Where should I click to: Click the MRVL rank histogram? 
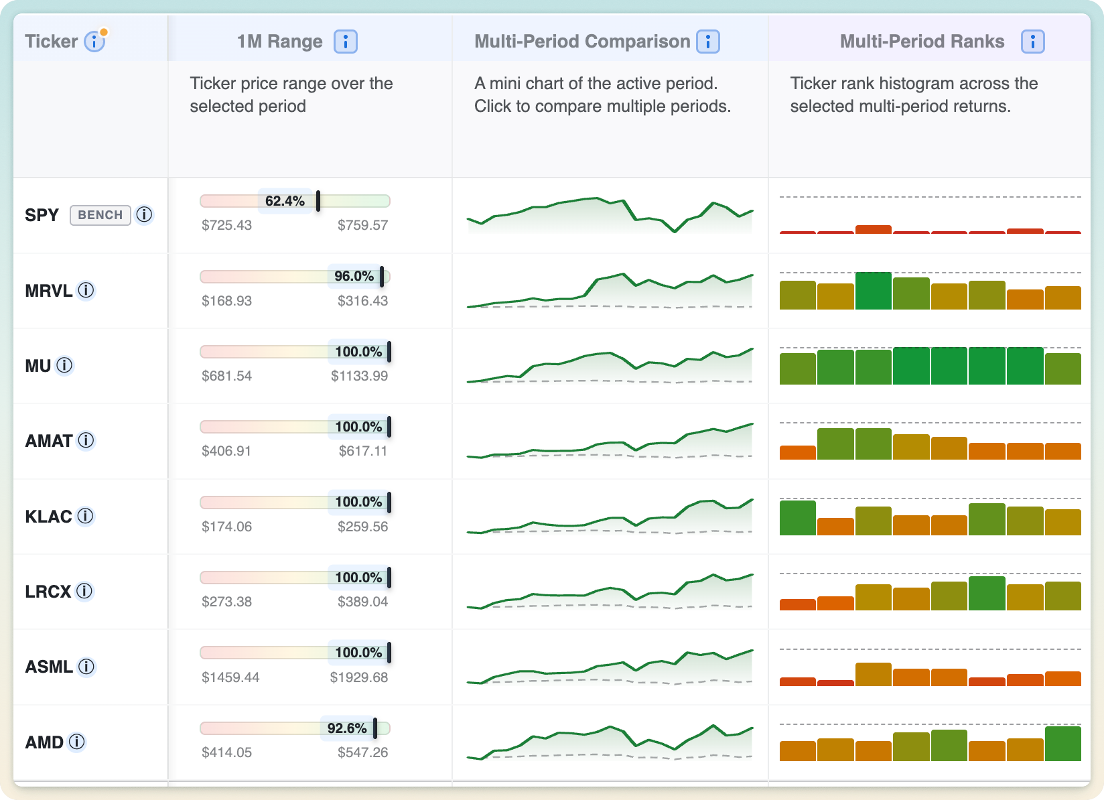[930, 291]
